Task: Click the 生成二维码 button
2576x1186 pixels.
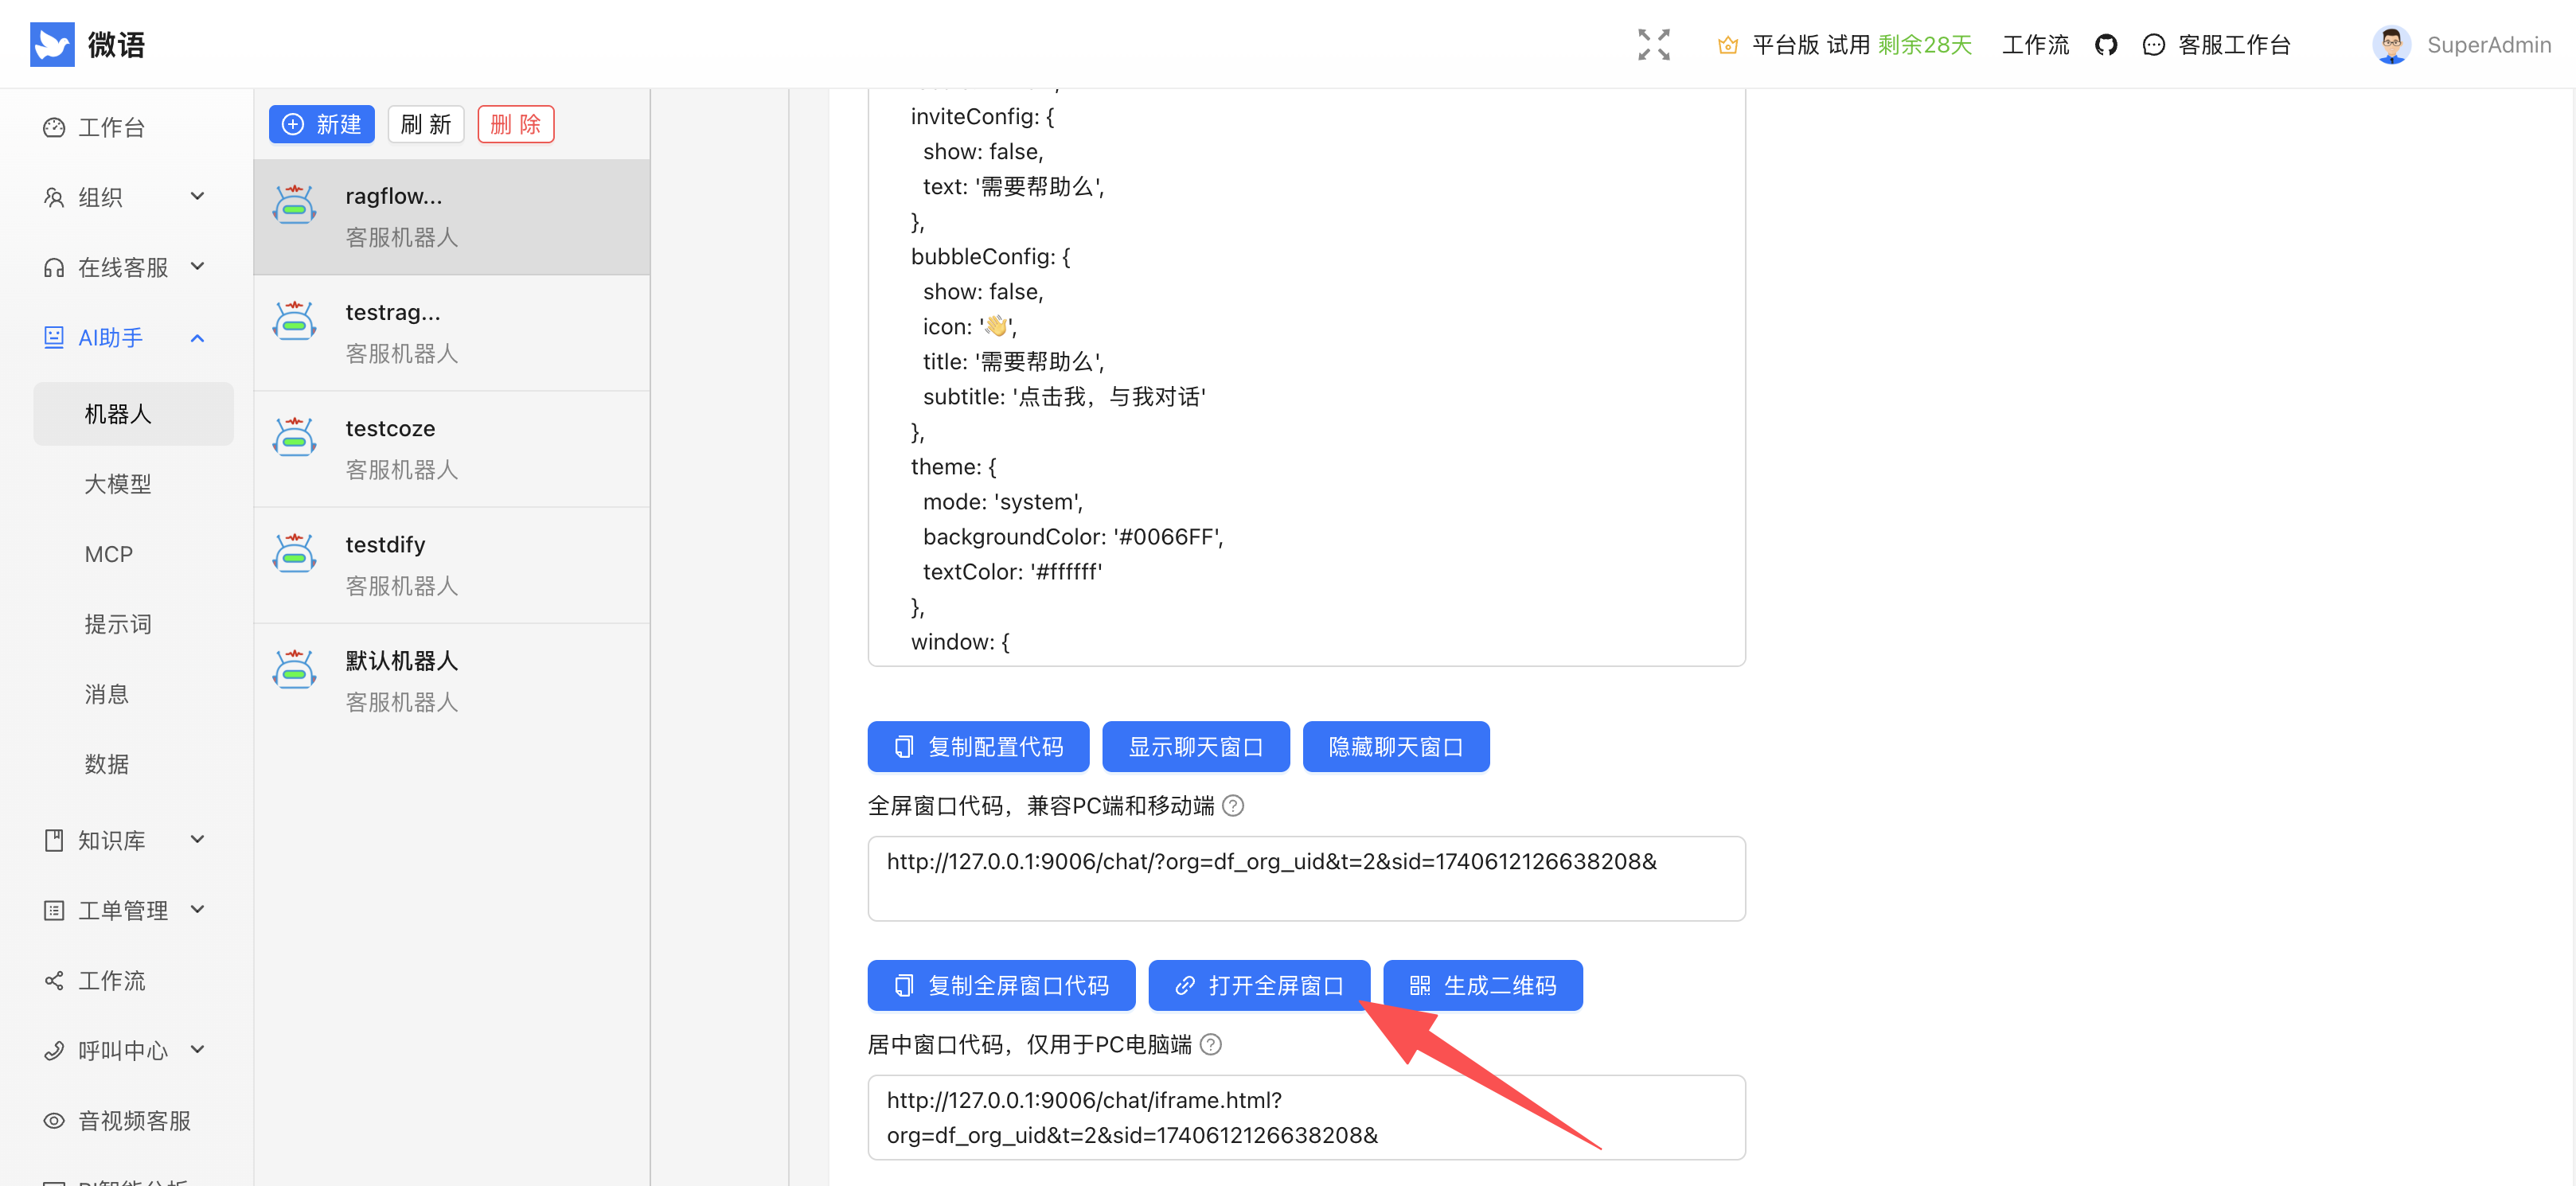Action: coord(1483,985)
